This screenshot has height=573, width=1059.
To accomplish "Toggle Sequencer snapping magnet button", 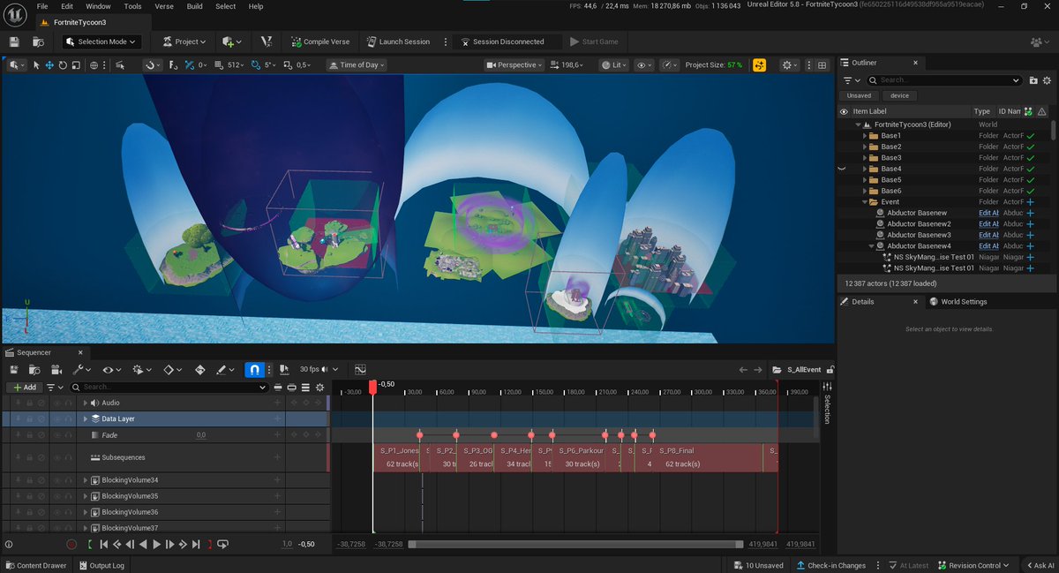I will [253, 370].
